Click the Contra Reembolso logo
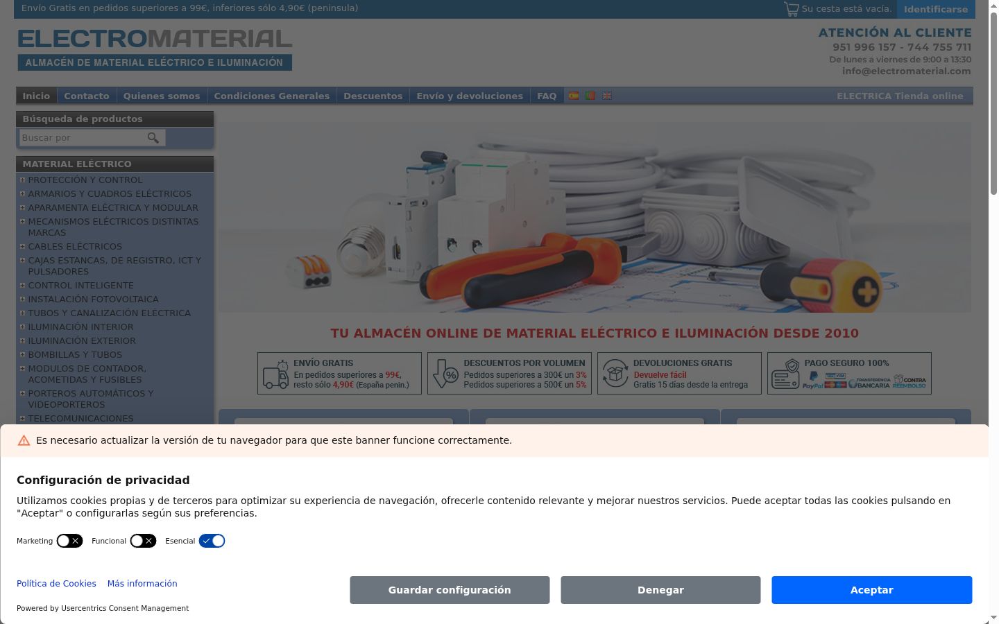Image resolution: width=999 pixels, height=624 pixels. pyautogui.click(x=910, y=381)
